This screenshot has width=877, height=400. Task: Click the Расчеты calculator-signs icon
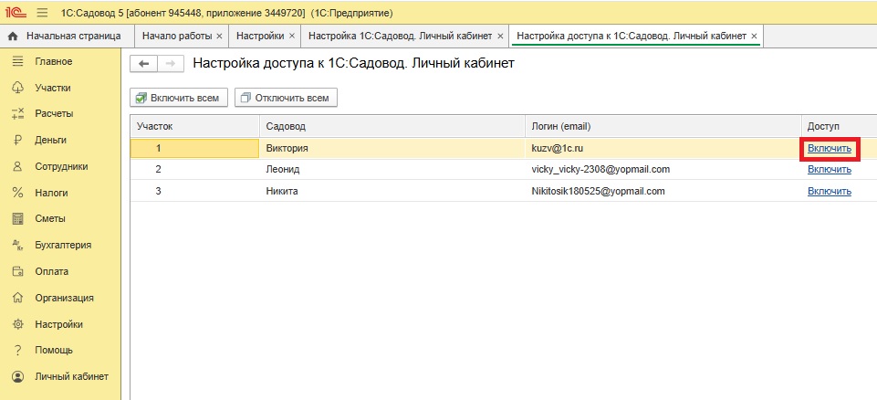(18, 113)
